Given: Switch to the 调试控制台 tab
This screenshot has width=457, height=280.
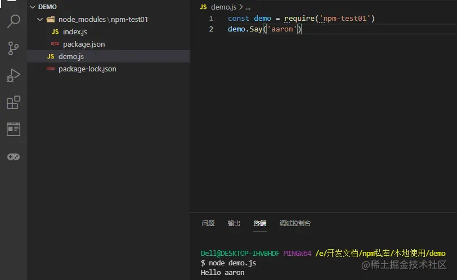Looking at the screenshot, I should [x=295, y=223].
